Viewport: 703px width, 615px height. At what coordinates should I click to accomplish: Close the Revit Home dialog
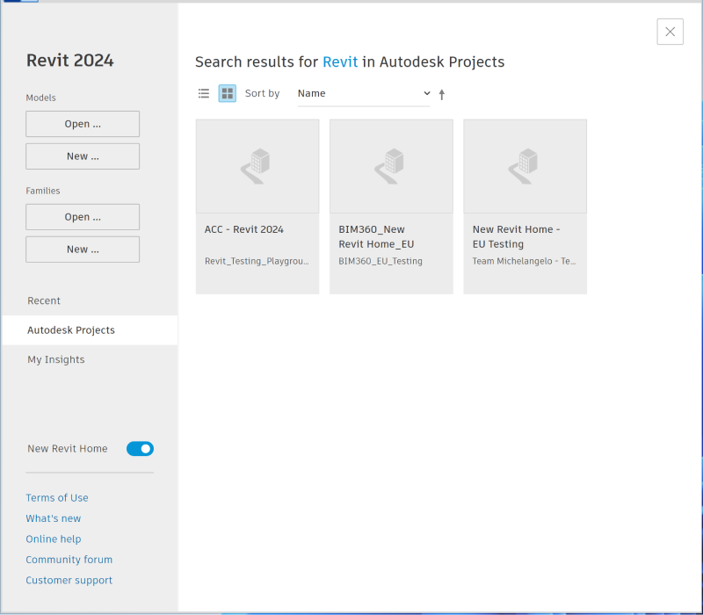click(x=670, y=32)
